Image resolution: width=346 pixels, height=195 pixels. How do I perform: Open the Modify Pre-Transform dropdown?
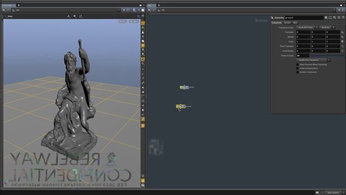[x=313, y=60]
